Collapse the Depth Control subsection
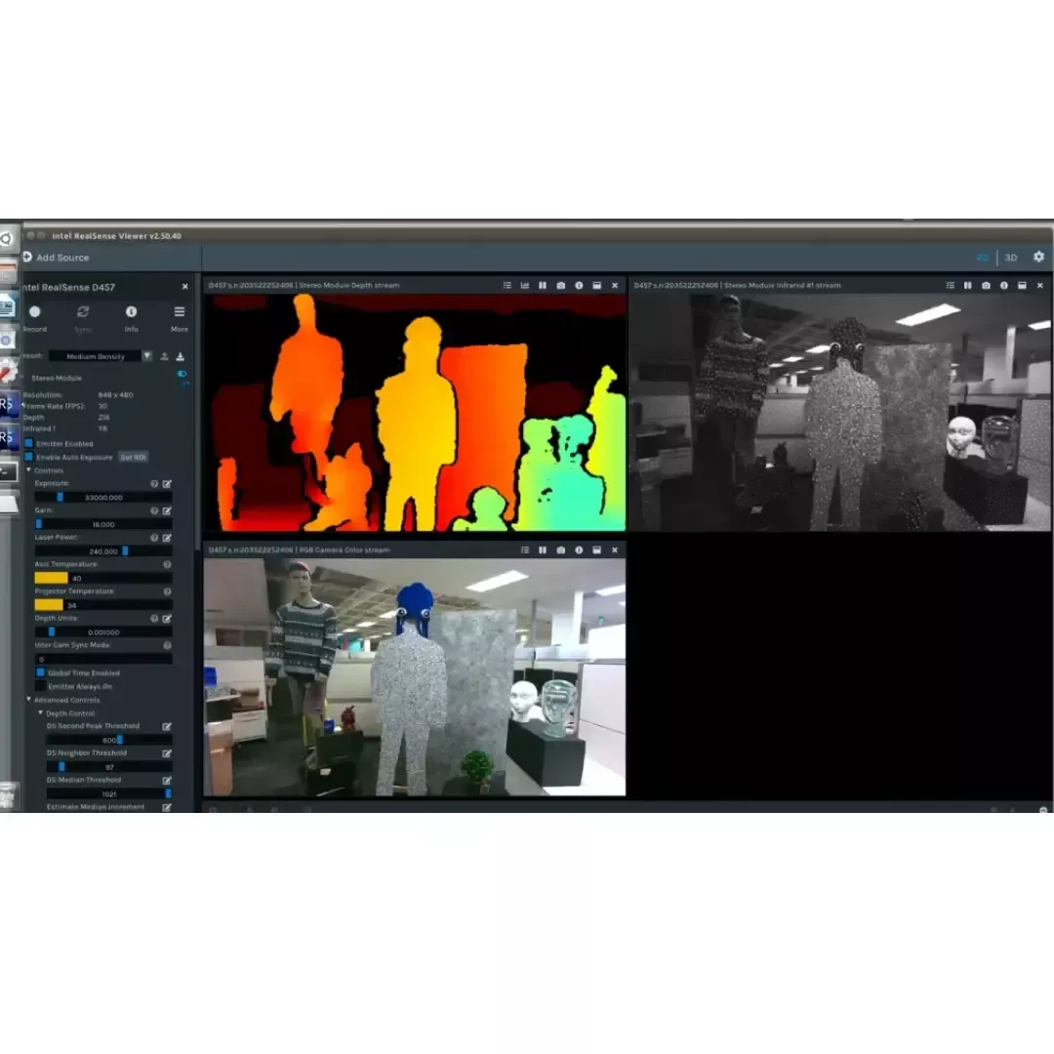The image size is (1054, 1054). [40, 713]
